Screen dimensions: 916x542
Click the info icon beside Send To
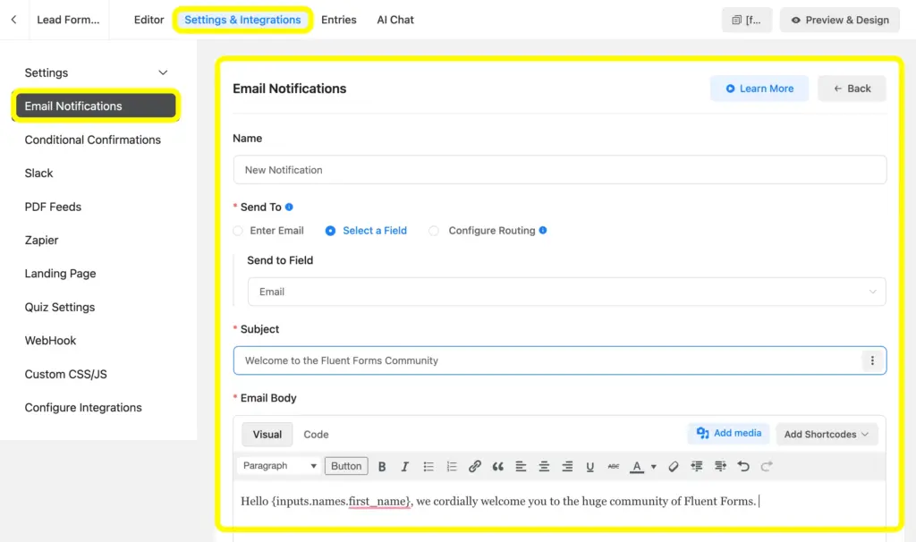(289, 207)
